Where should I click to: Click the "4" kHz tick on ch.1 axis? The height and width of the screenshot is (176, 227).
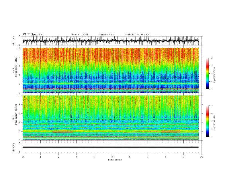coord(20,75)
